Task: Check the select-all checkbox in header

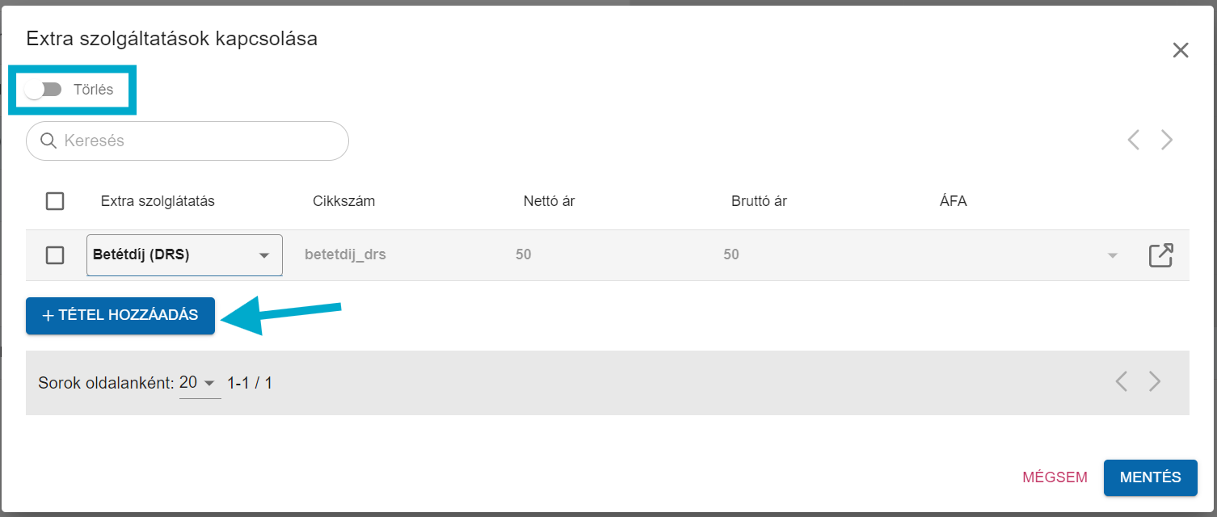Action: (55, 201)
